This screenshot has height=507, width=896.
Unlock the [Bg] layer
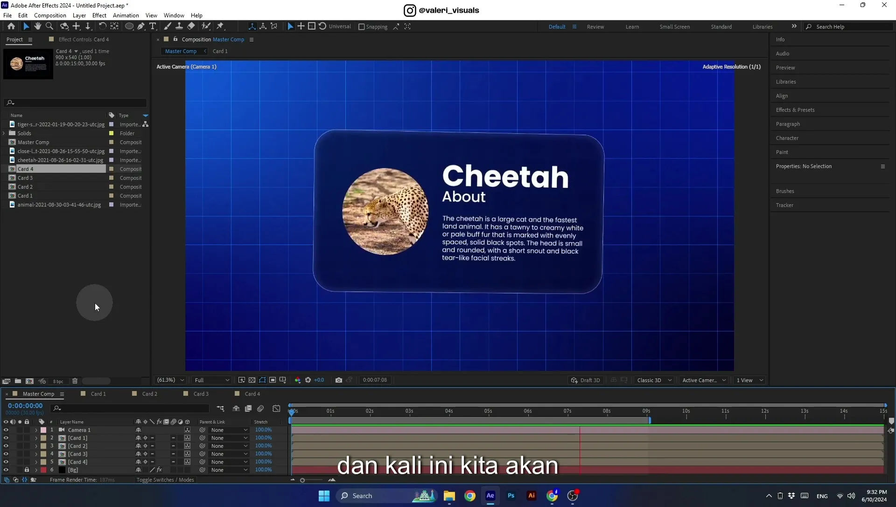coord(27,470)
